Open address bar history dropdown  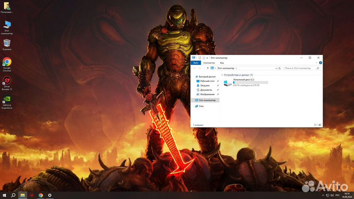point(276,68)
